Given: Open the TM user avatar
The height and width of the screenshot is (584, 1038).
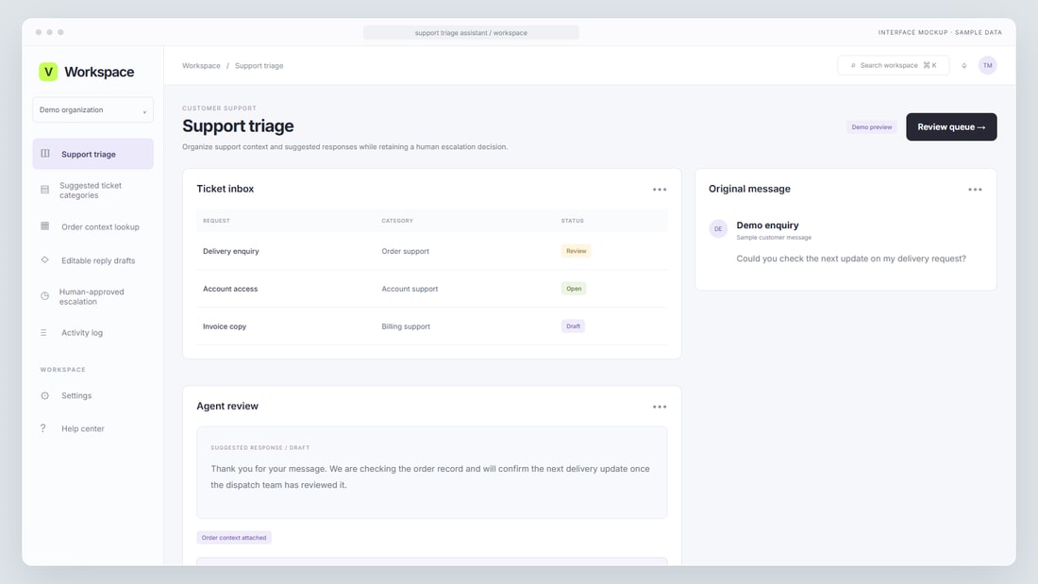Looking at the screenshot, I should pos(987,65).
